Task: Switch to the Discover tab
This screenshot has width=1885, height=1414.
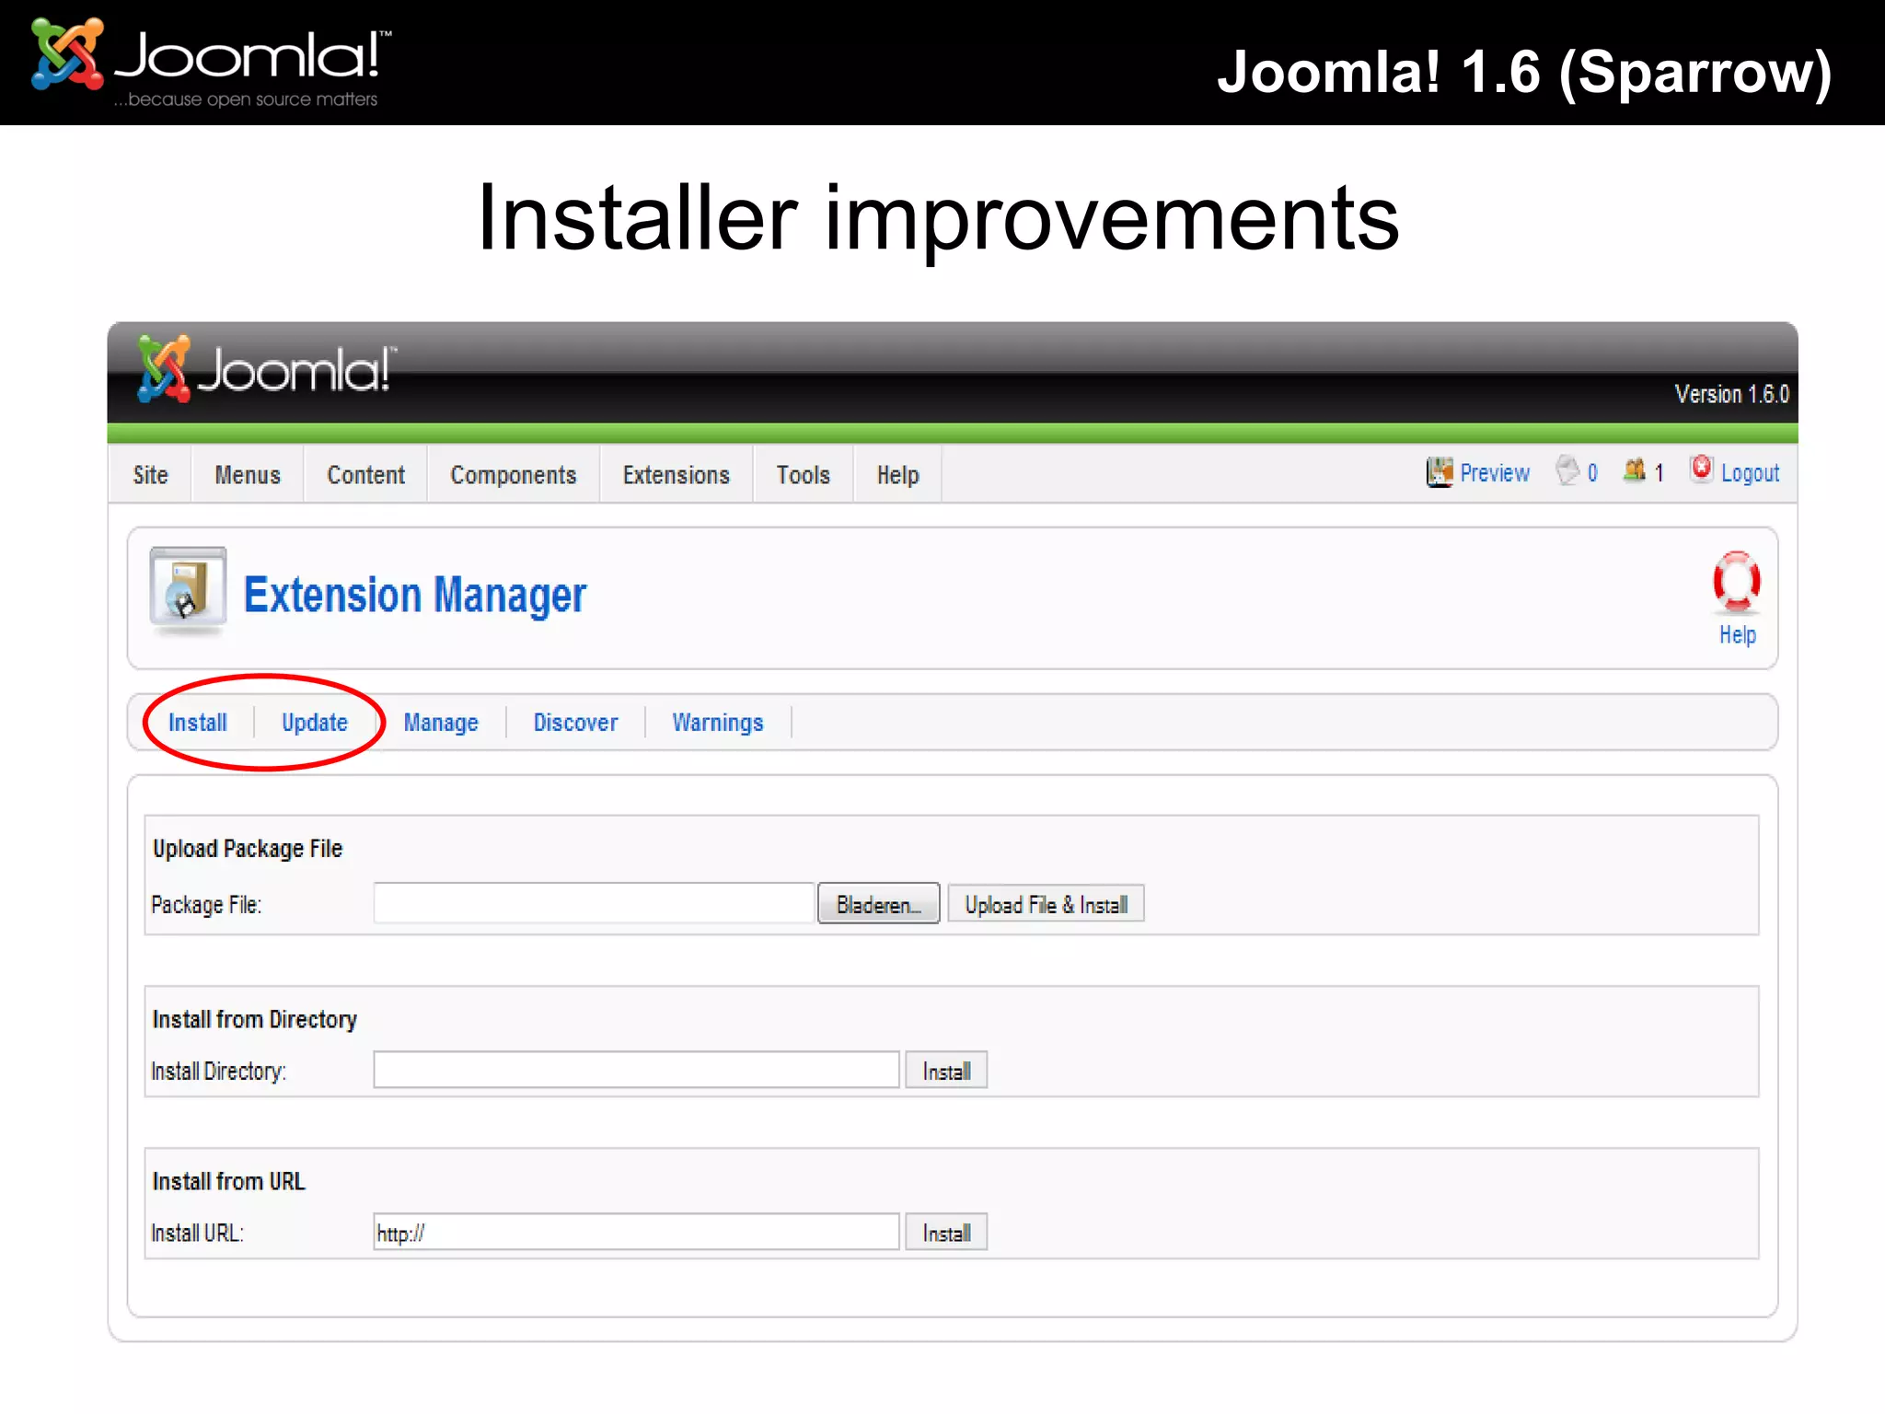Action: pos(575,723)
